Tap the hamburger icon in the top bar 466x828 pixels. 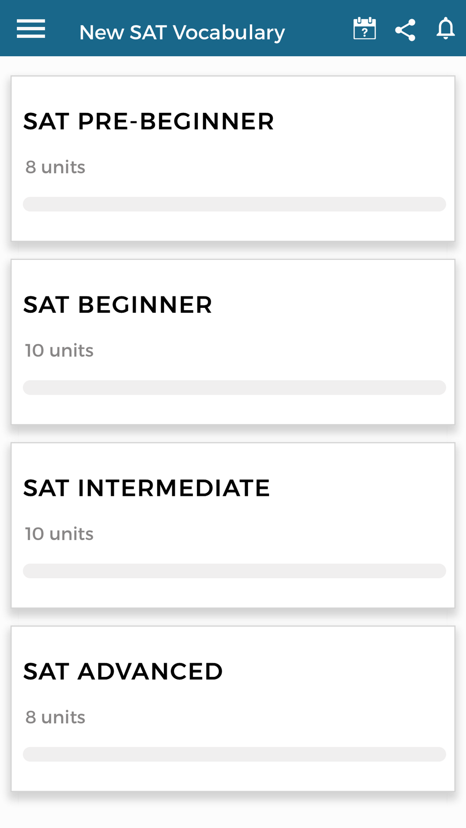coord(30,28)
